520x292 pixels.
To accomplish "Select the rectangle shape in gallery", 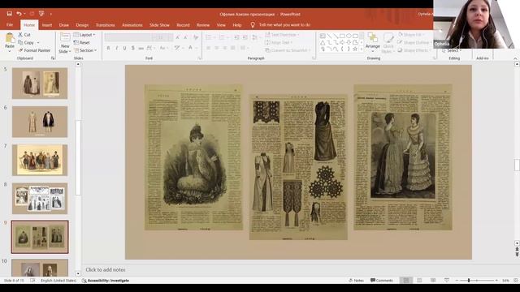I will click(x=342, y=36).
